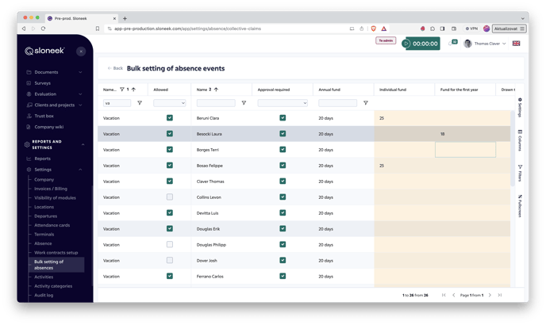Image resolution: width=546 pixels, height=325 pixels.
Task: Select Absence under Settings
Action: click(43, 243)
